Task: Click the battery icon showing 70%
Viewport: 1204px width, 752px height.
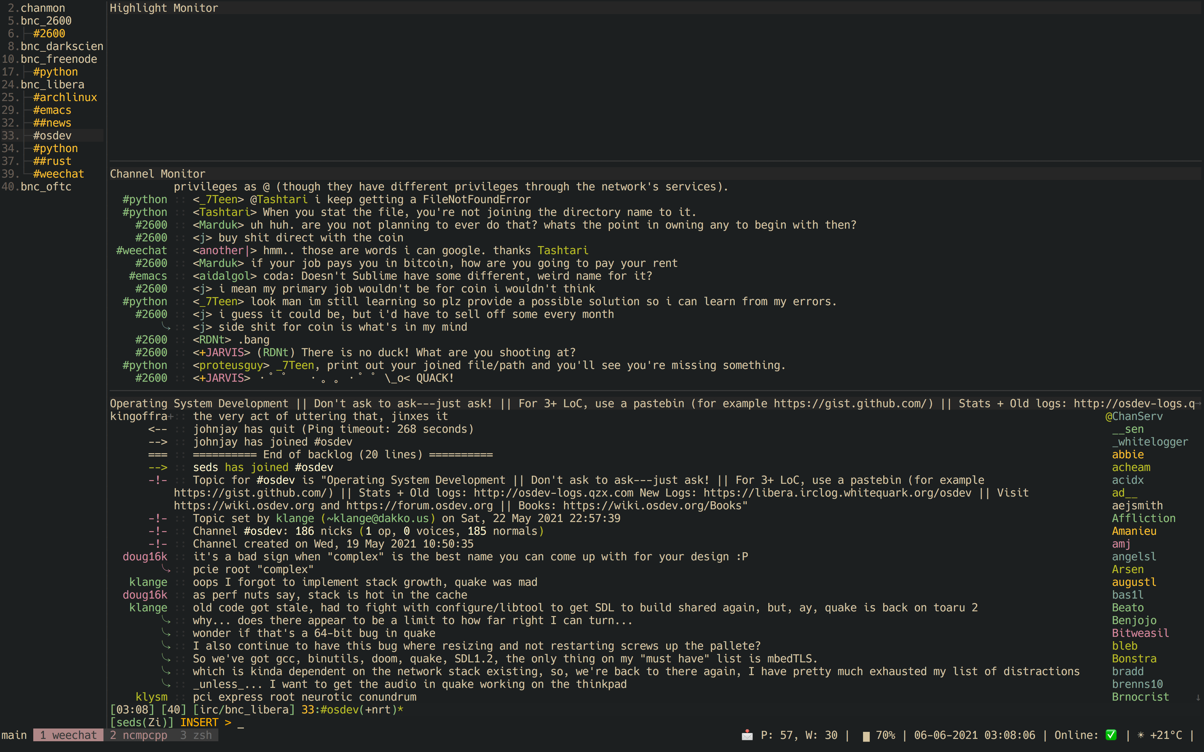Action: click(x=866, y=736)
